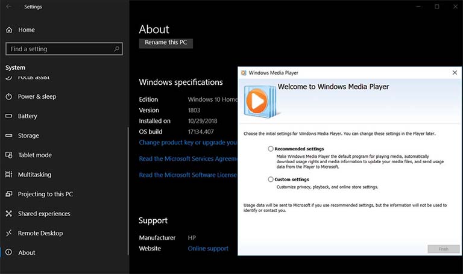Image resolution: width=463 pixels, height=274 pixels.
Task: Minimize the Settings window
Action: pyautogui.click(x=418, y=7)
